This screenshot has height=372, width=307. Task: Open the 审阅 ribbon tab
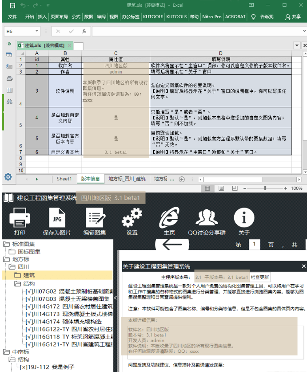tap(101, 16)
